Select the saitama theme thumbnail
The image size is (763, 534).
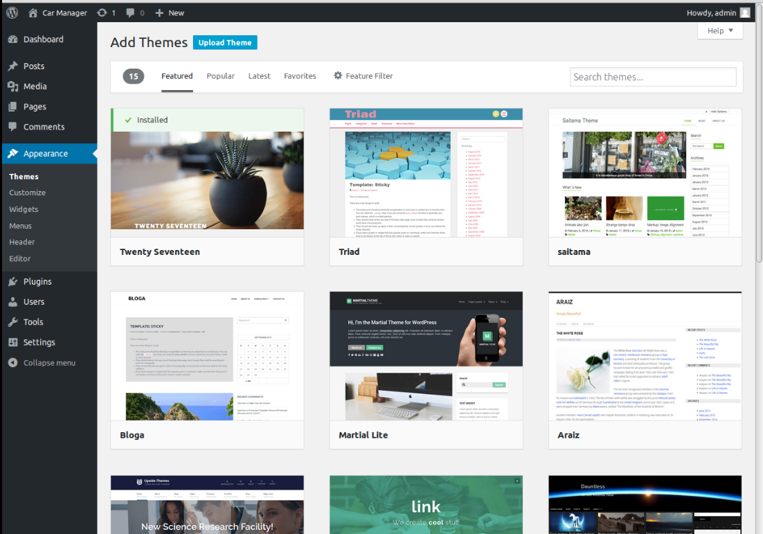(645, 173)
